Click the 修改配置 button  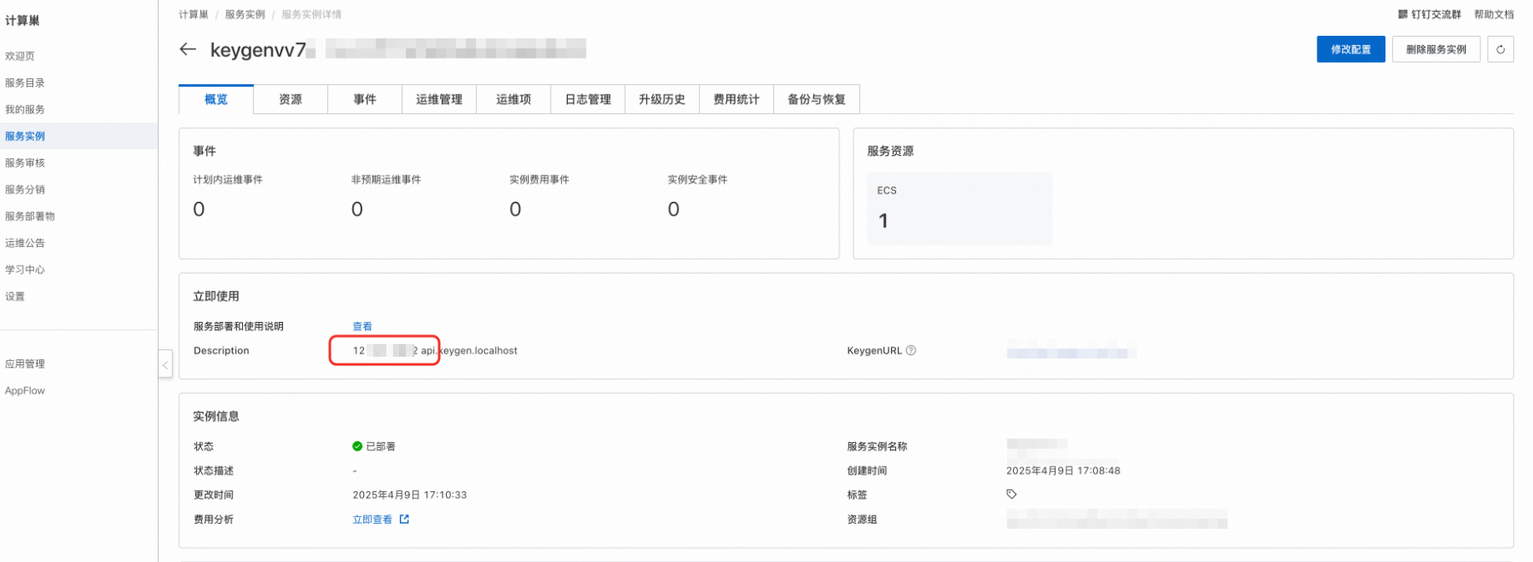click(x=1351, y=49)
